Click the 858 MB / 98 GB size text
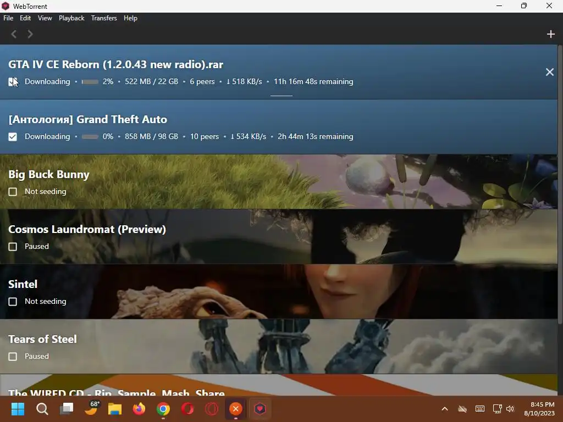Image resolution: width=563 pixels, height=422 pixels. [x=152, y=136]
